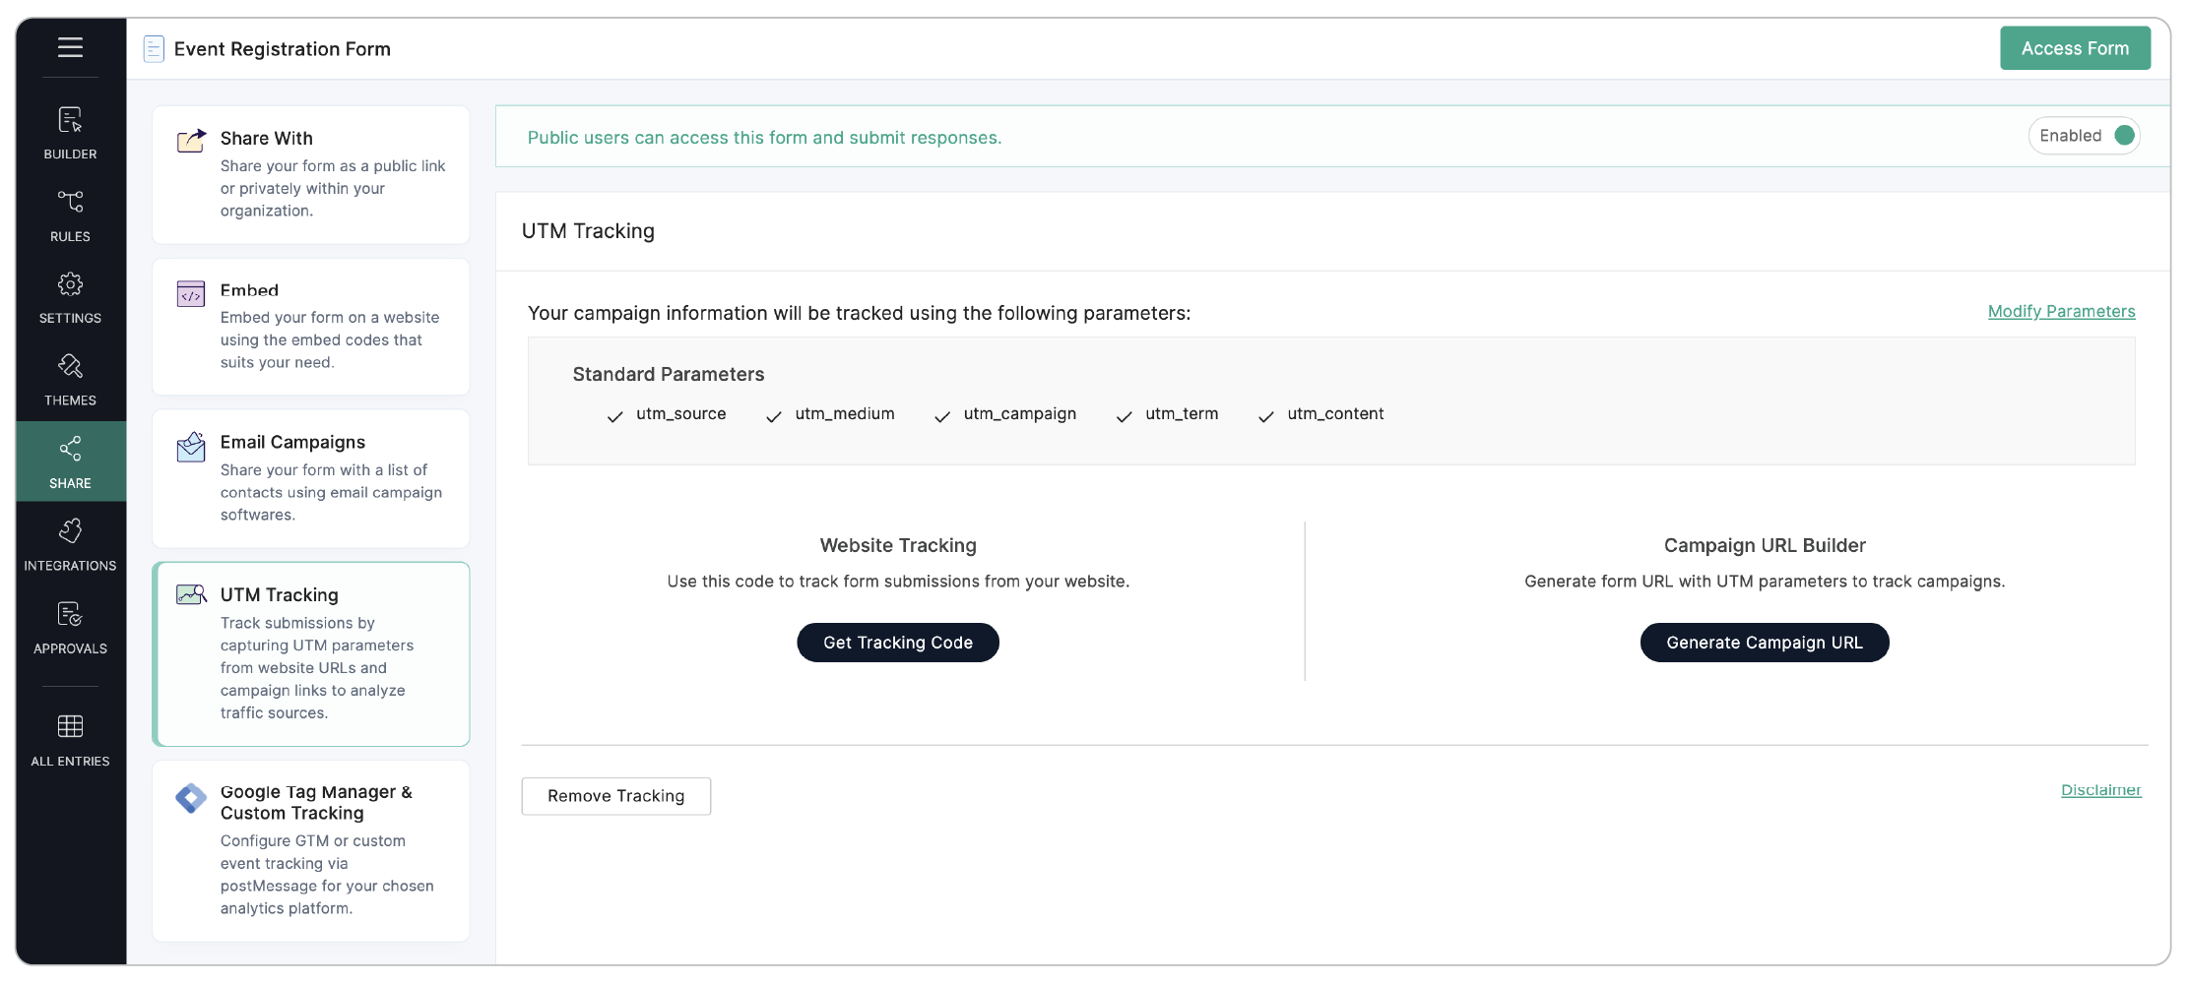This screenshot has height=985, width=2188.
Task: Click the utm_medium checkmark
Action: pos(774,417)
